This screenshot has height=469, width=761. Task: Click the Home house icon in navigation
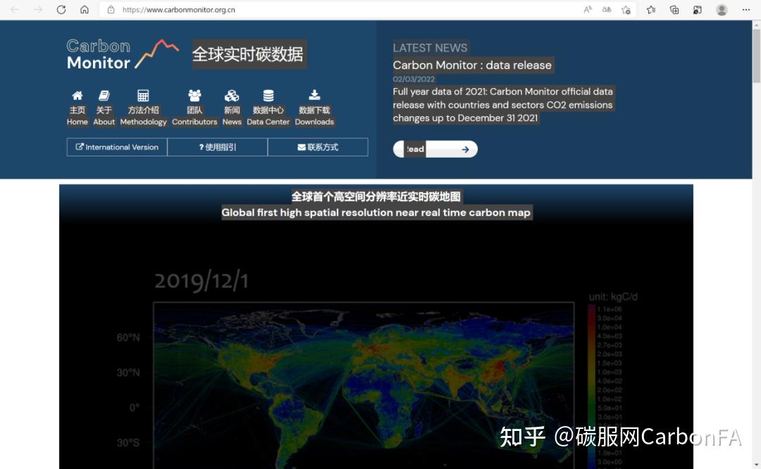click(x=78, y=96)
